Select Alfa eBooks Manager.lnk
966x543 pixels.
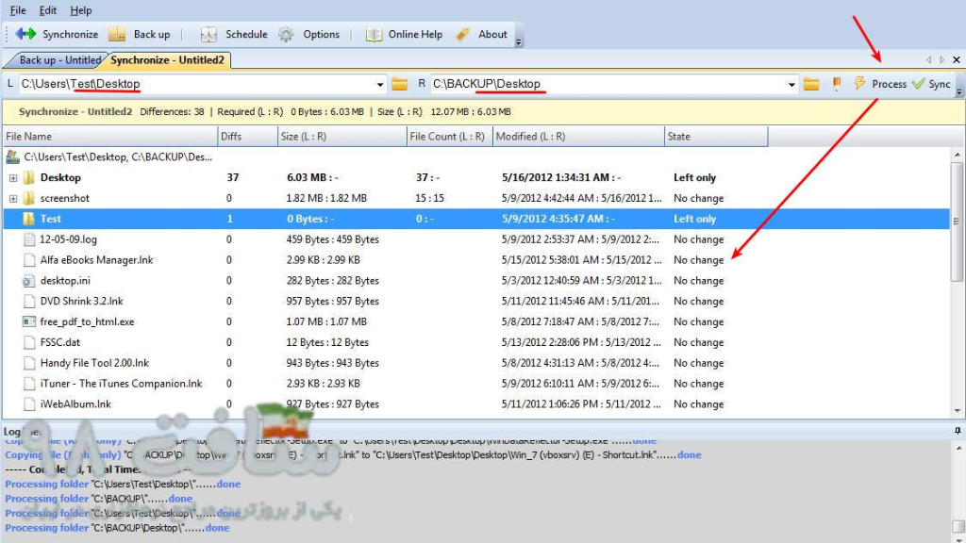[x=97, y=260]
